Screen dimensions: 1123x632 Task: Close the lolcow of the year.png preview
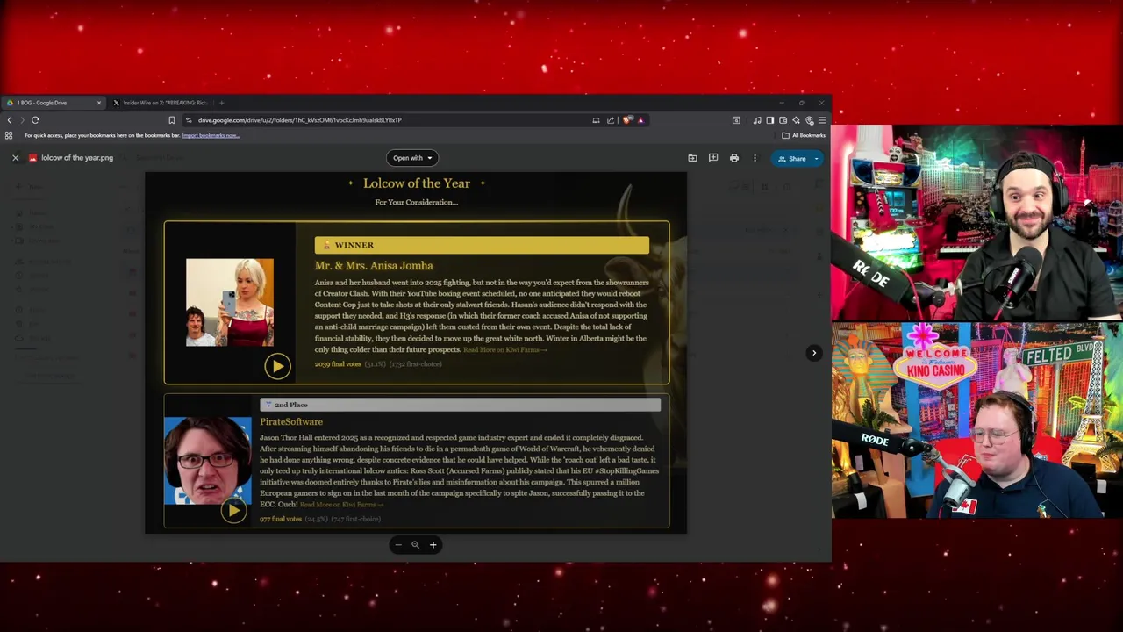click(x=15, y=158)
